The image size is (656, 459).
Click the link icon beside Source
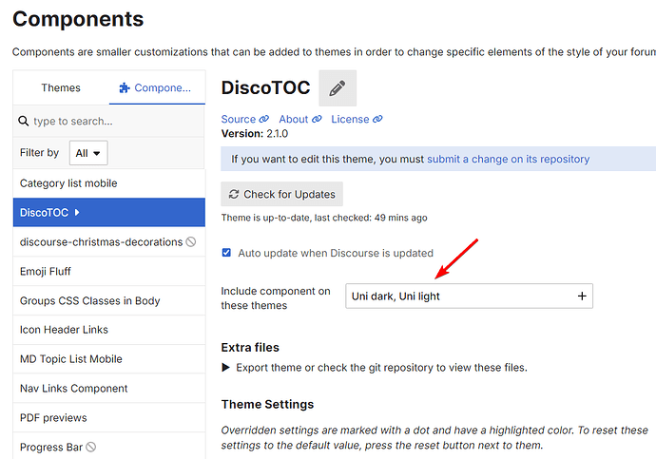point(264,119)
